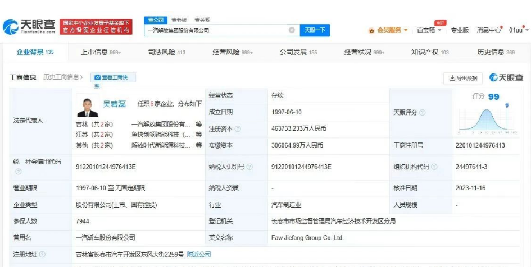The image size is (531, 267).
Task: Click the camera icon in 查看工商快照
Action: [98, 77]
